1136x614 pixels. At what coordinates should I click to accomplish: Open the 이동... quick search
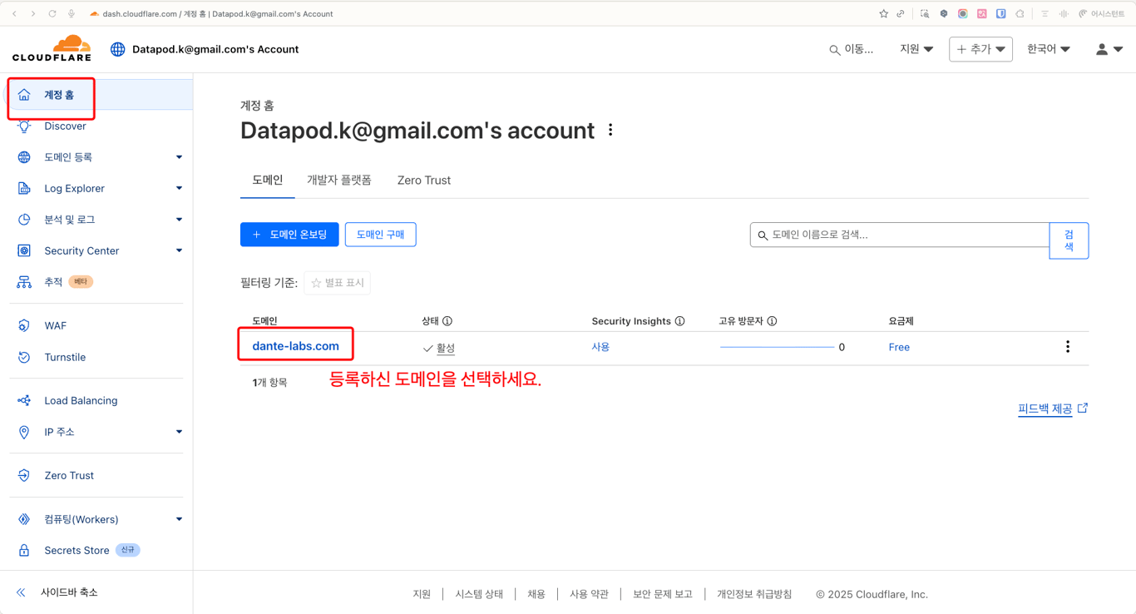(x=851, y=50)
